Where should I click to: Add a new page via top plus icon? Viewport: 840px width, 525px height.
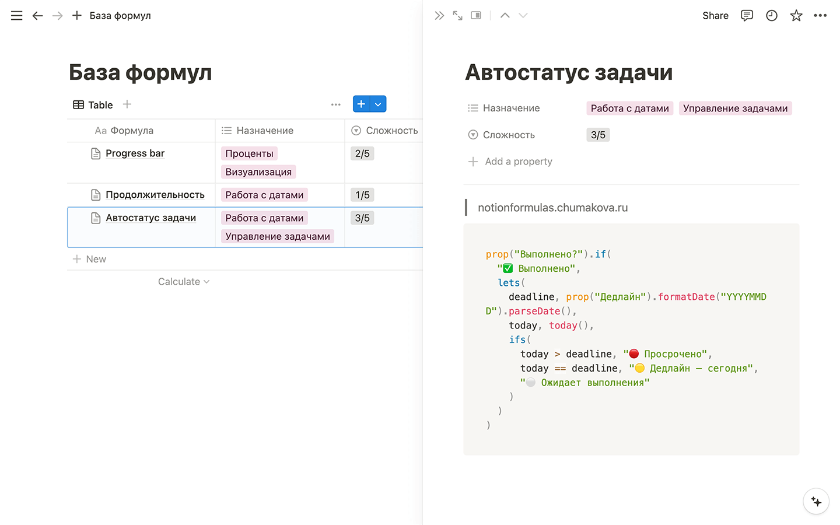click(77, 16)
